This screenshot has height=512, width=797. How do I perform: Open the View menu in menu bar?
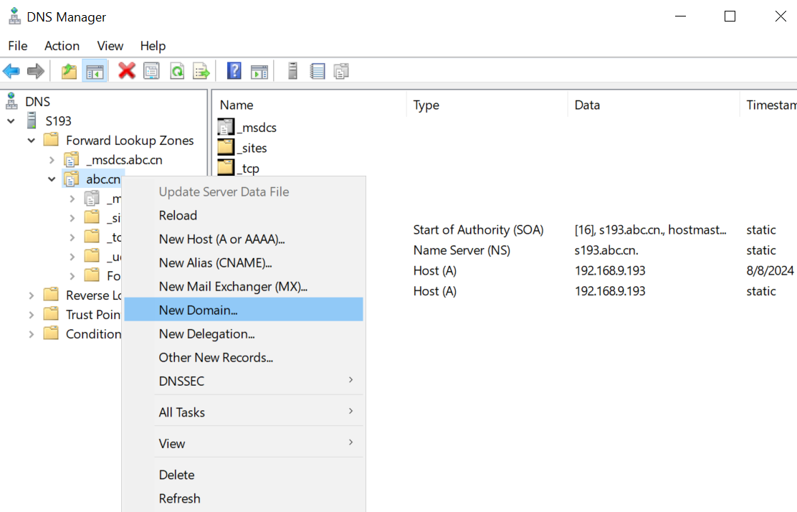click(x=110, y=46)
